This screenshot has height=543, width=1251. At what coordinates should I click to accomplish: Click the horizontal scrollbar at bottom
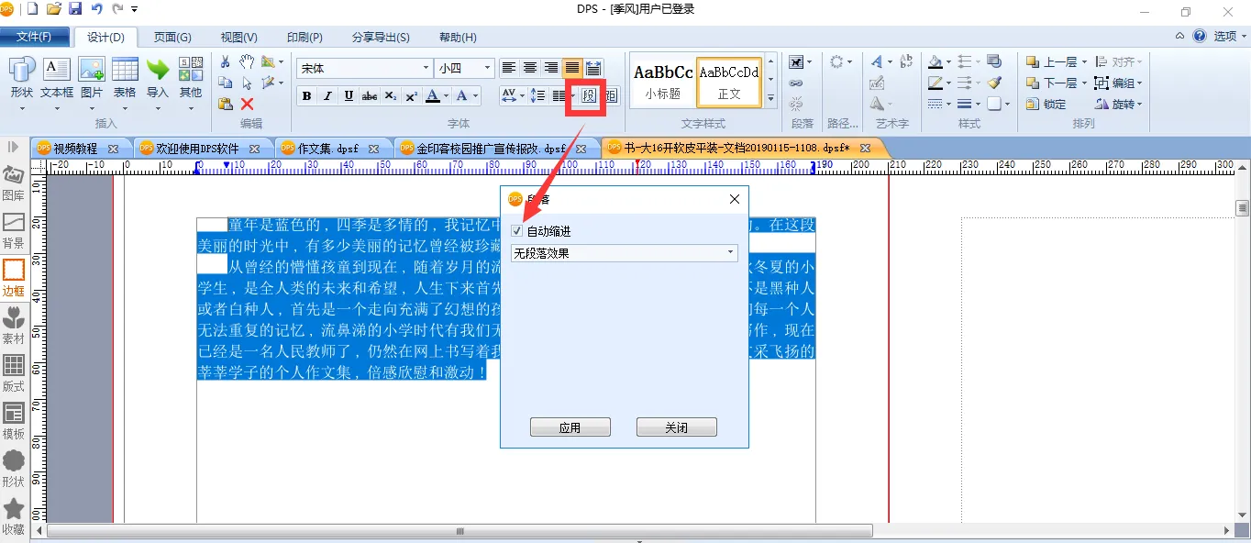pos(459,531)
